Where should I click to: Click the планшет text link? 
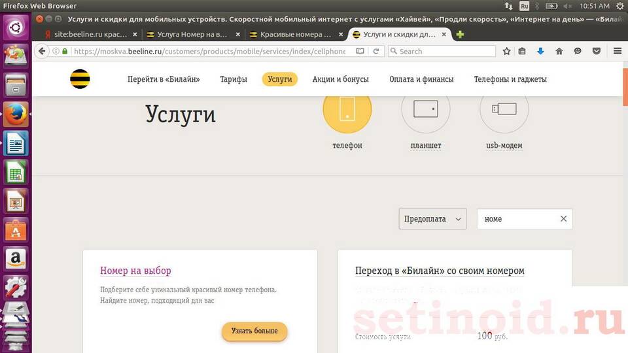click(426, 145)
